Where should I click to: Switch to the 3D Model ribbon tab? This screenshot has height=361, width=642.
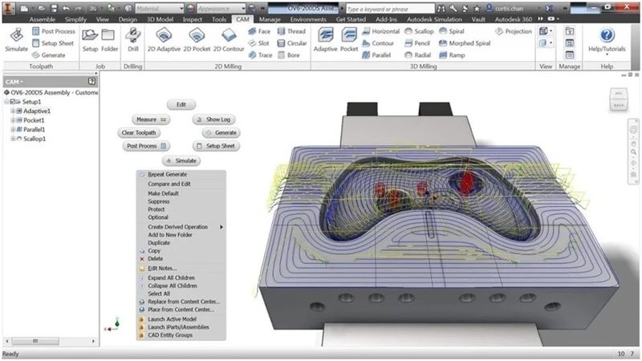coord(160,19)
